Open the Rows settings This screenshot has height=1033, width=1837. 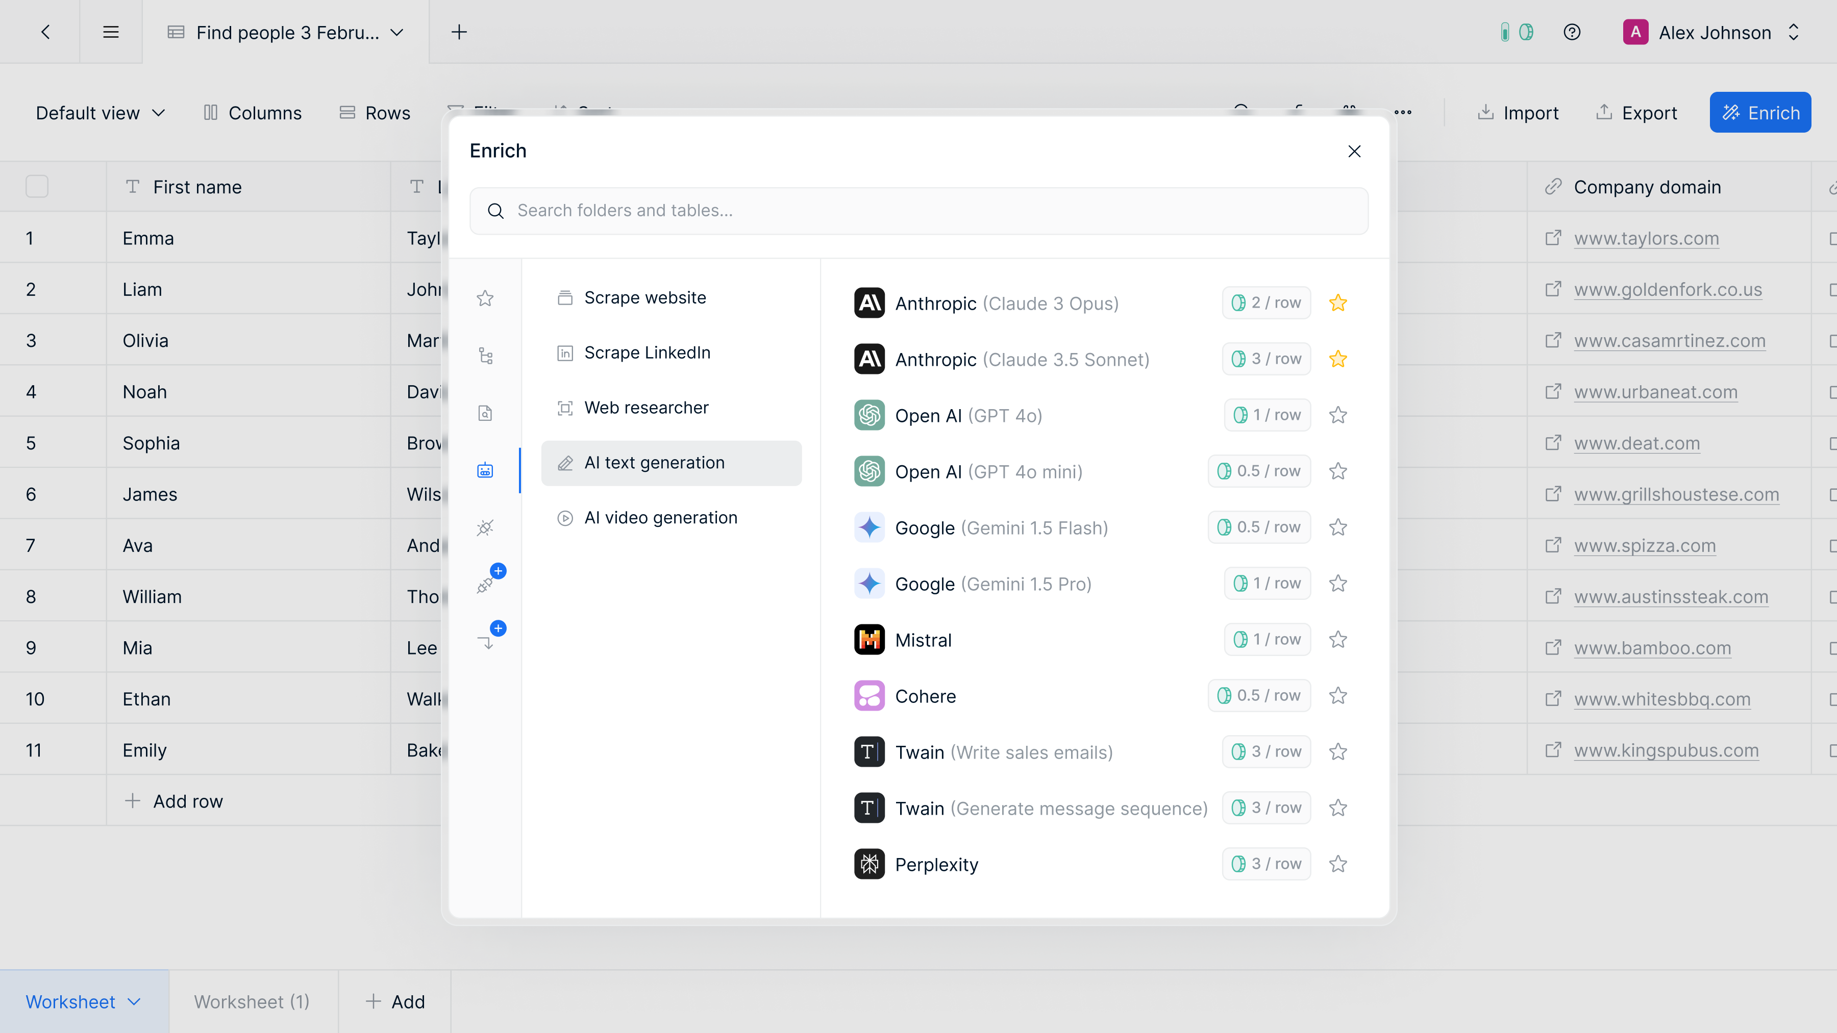point(375,113)
